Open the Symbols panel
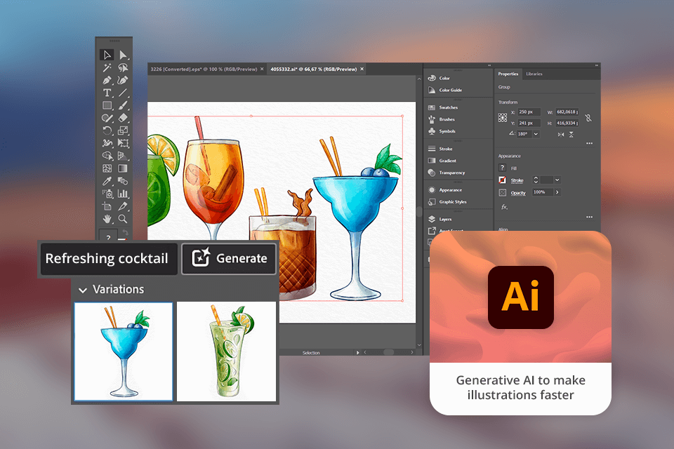 [442, 131]
